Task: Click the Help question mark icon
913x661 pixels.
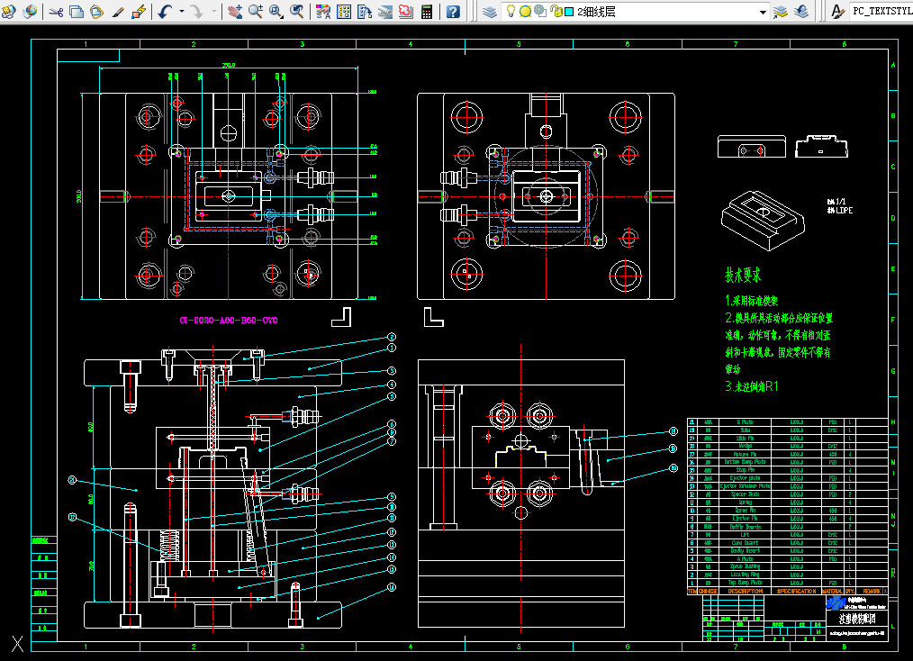Action: [x=453, y=11]
